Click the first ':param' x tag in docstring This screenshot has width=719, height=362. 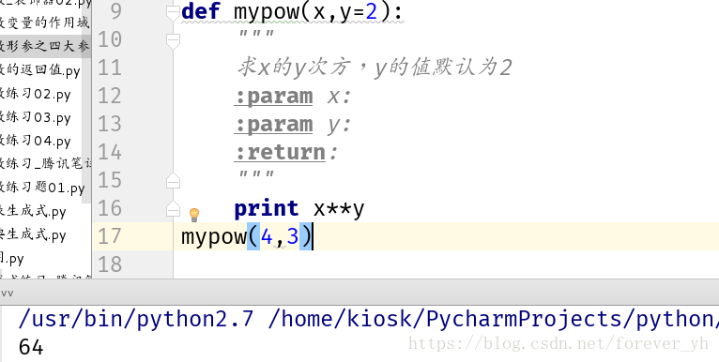[274, 97]
